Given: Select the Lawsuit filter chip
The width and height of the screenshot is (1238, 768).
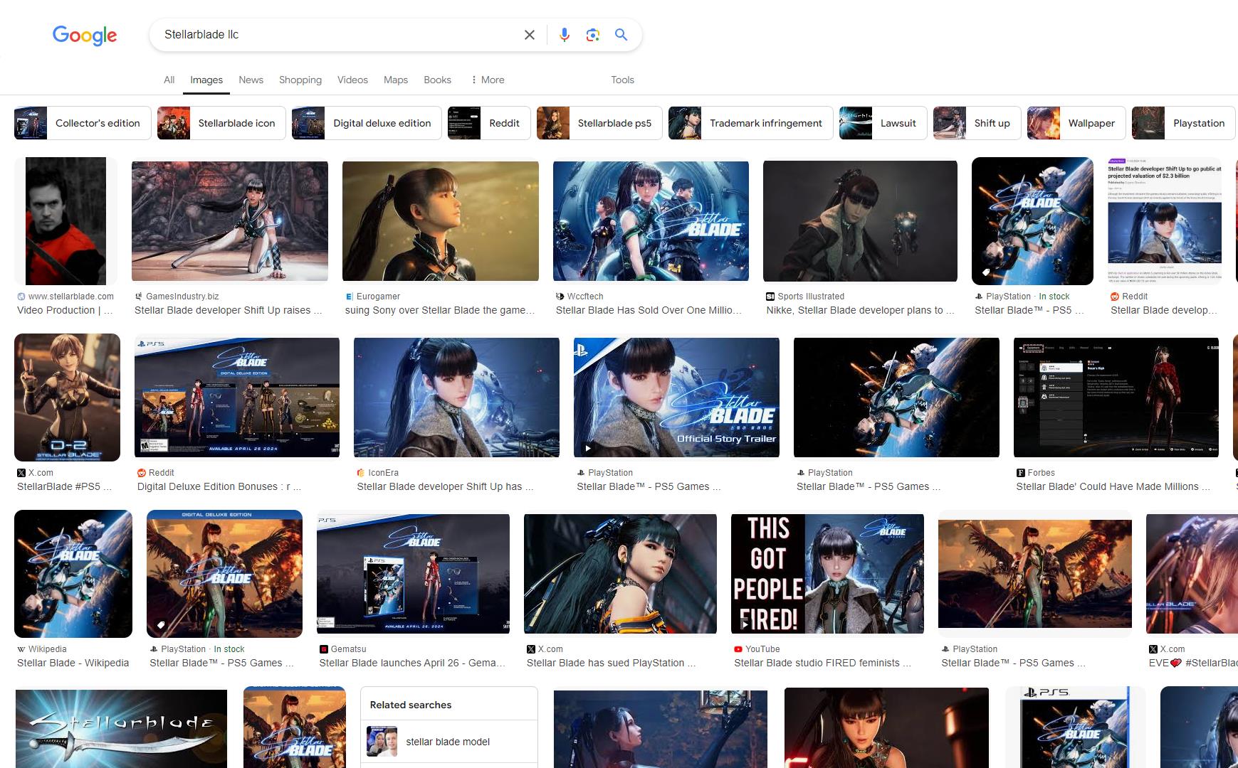Looking at the screenshot, I should (x=883, y=123).
